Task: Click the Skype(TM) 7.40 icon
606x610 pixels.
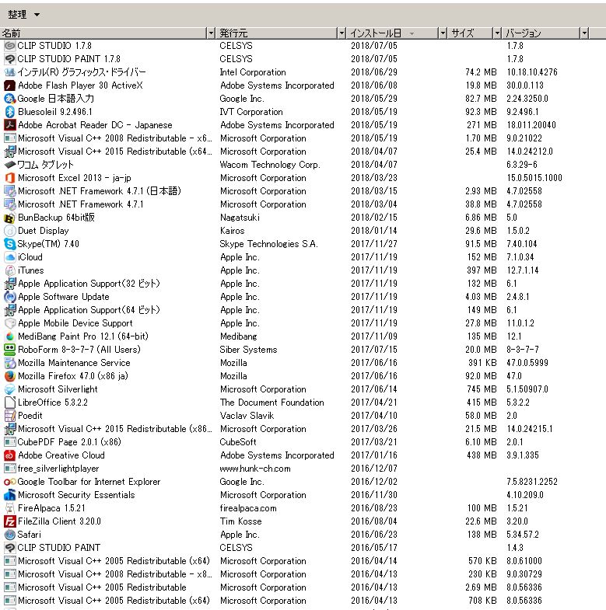Action: point(10,244)
